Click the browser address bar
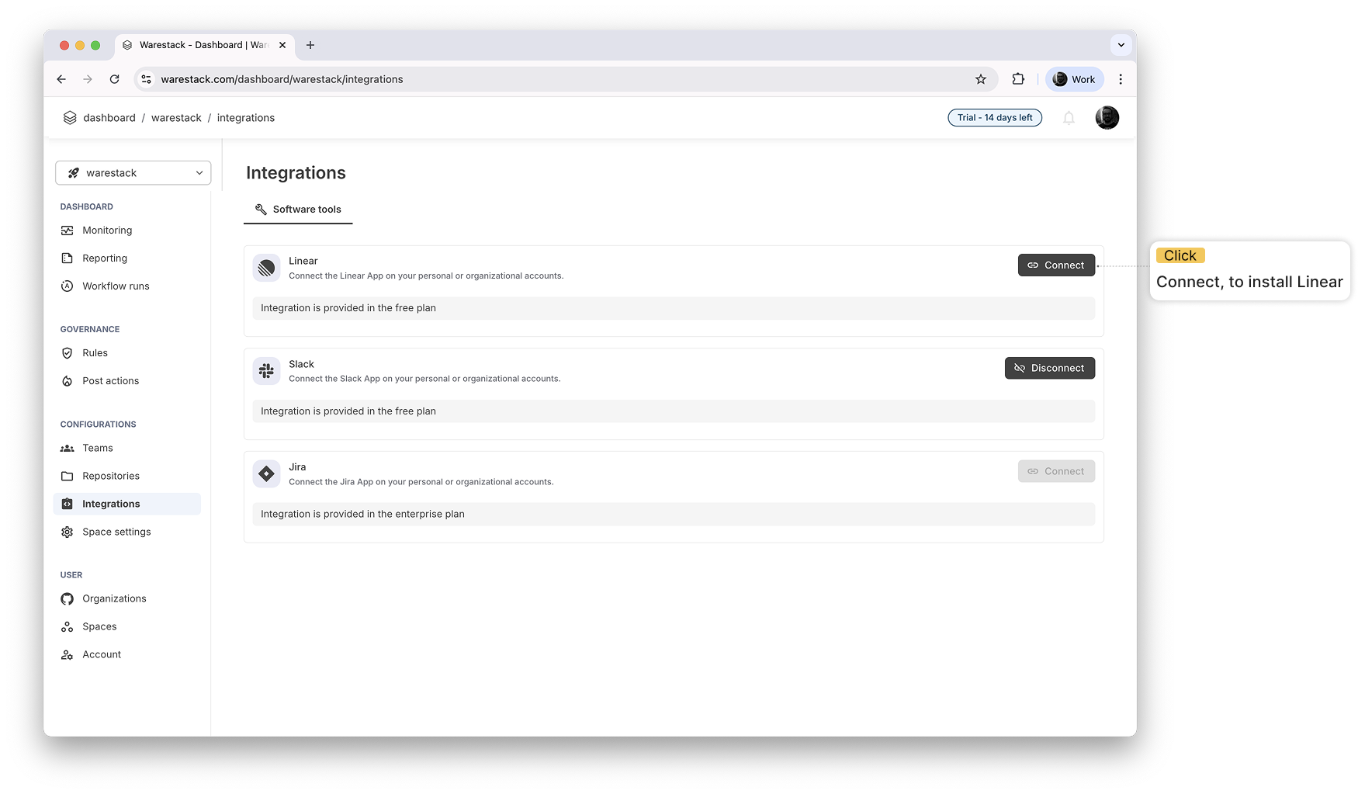Screen dimensions: 1358x794 point(543,79)
